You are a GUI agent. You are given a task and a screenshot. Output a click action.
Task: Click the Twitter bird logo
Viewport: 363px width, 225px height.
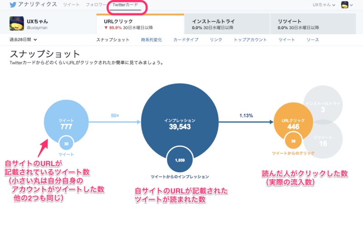[x=13, y=5]
